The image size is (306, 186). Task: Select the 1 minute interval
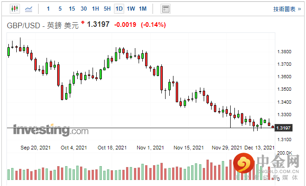[48, 9]
